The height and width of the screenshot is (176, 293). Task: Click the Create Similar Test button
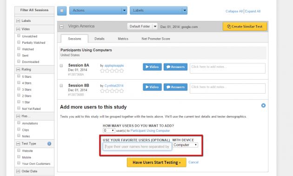coord(245,27)
